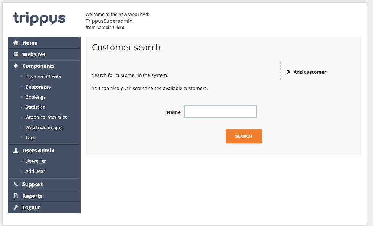
Task: Click 'Welcome to the new WebTriAd:' text
Action: tap(117, 14)
